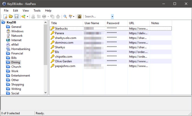Select the Entertainment group

coord(21,76)
